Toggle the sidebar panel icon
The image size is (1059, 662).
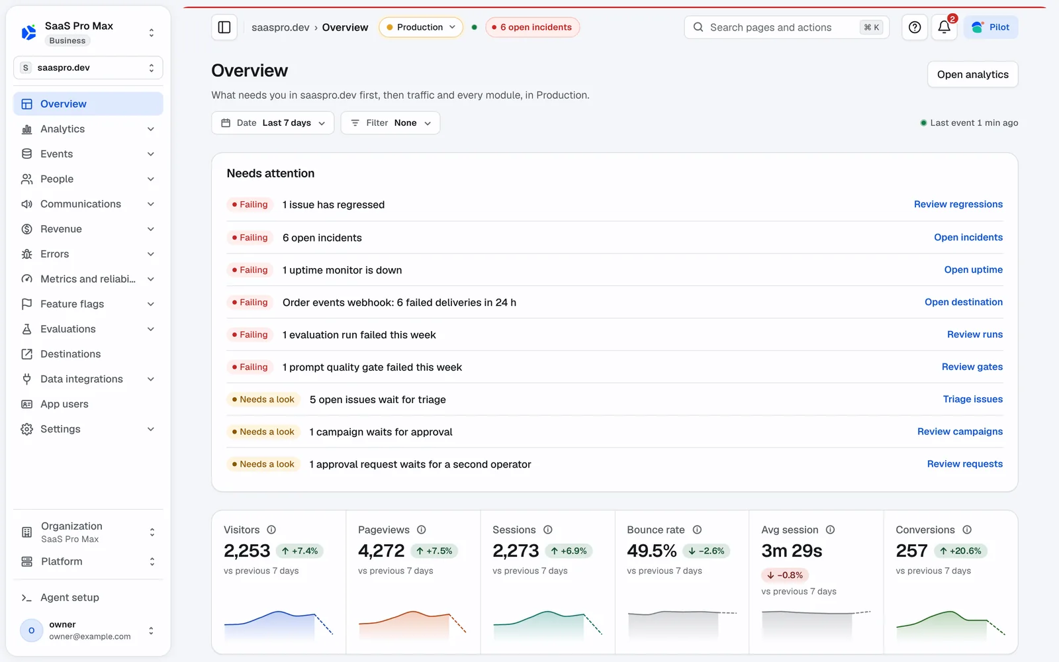(224, 27)
